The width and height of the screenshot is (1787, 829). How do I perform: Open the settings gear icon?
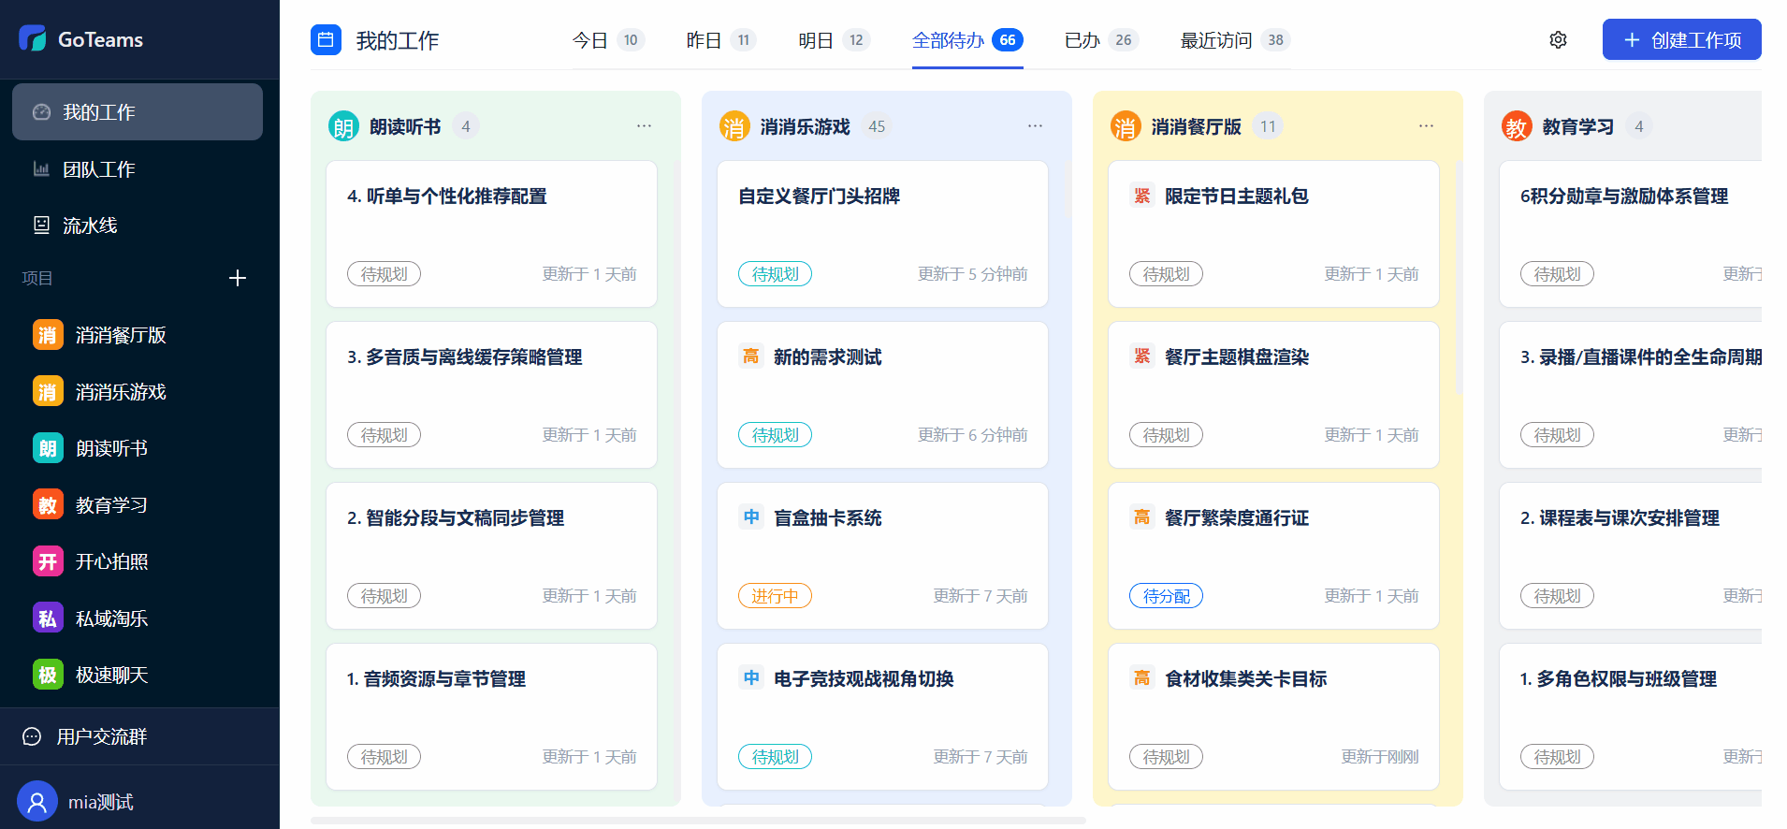coord(1558,40)
